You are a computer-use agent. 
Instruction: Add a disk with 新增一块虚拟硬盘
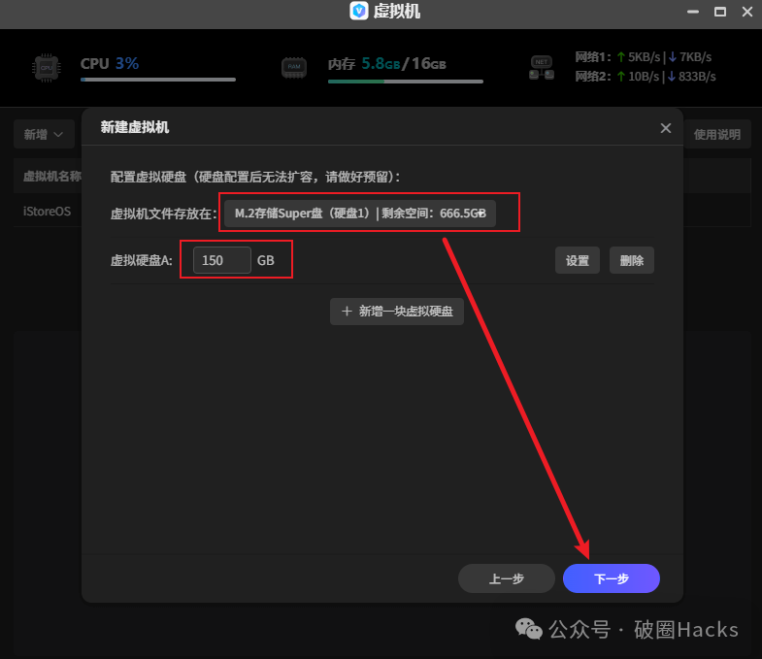[x=396, y=312]
